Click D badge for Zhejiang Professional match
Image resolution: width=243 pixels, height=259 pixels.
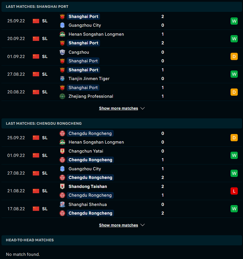click(x=234, y=92)
